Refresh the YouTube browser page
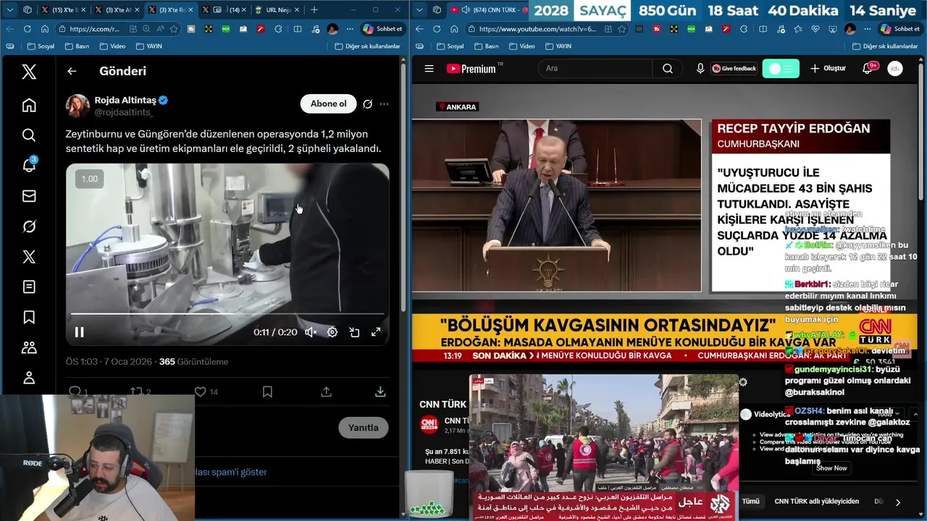 (437, 29)
